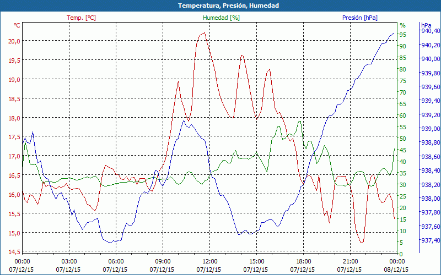441x275 pixels.
Task: Select the red 'Temp. [°C]' legend label
Action: coord(81,18)
